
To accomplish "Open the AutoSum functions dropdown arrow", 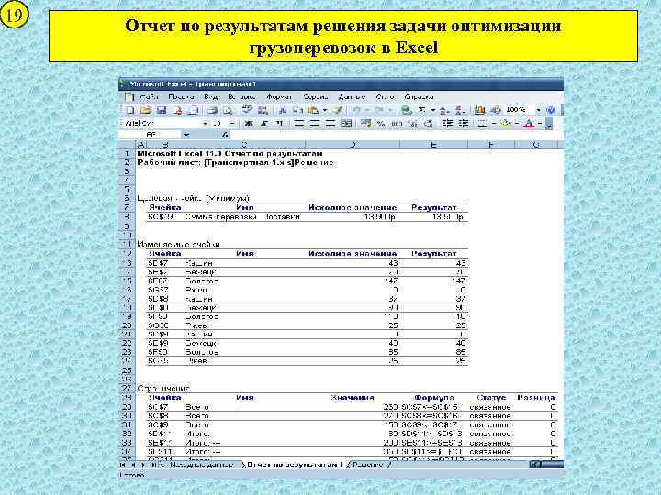I will (432, 110).
